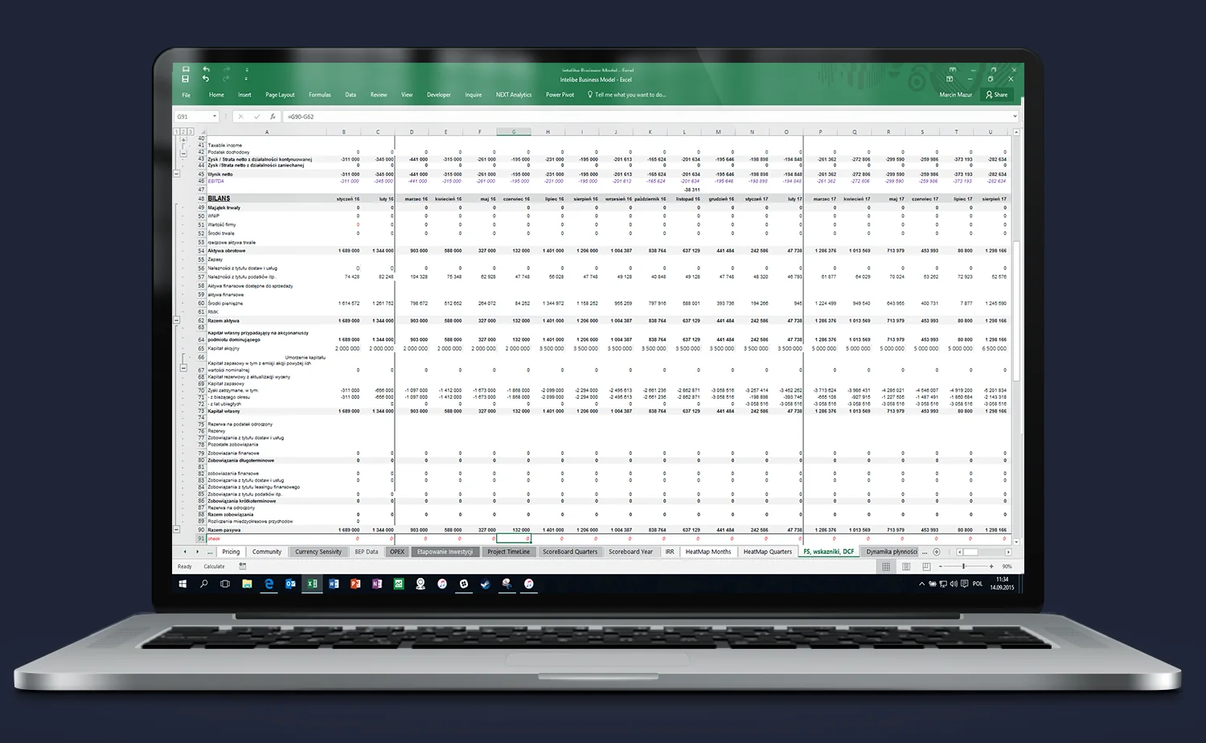The width and height of the screenshot is (1206, 743).
Task: Click the Enter formula checkmark icon
Action: [256, 117]
